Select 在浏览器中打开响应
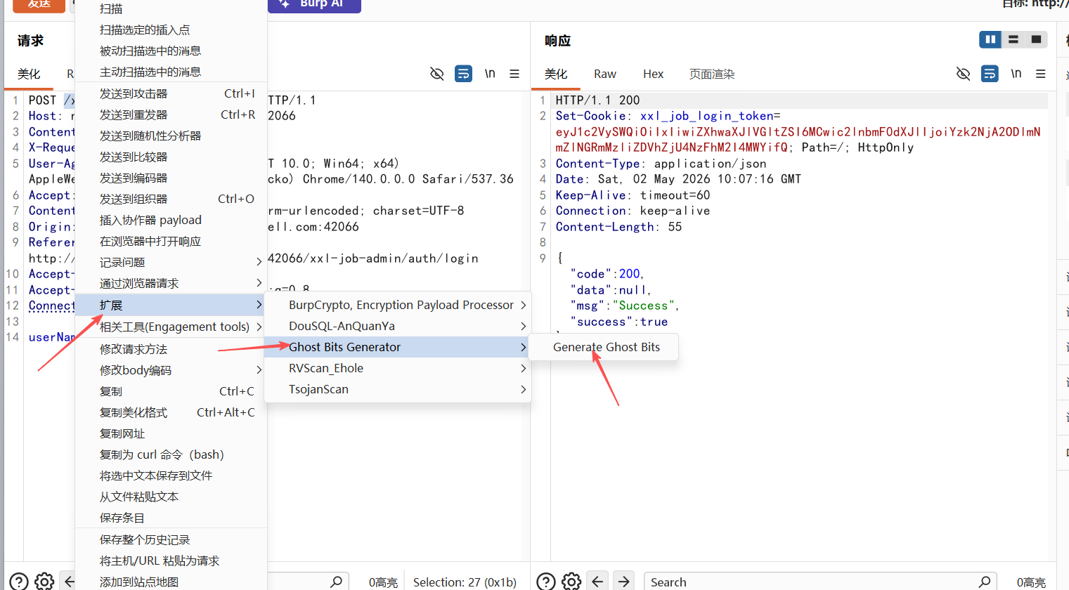The width and height of the screenshot is (1069, 590). point(171,241)
